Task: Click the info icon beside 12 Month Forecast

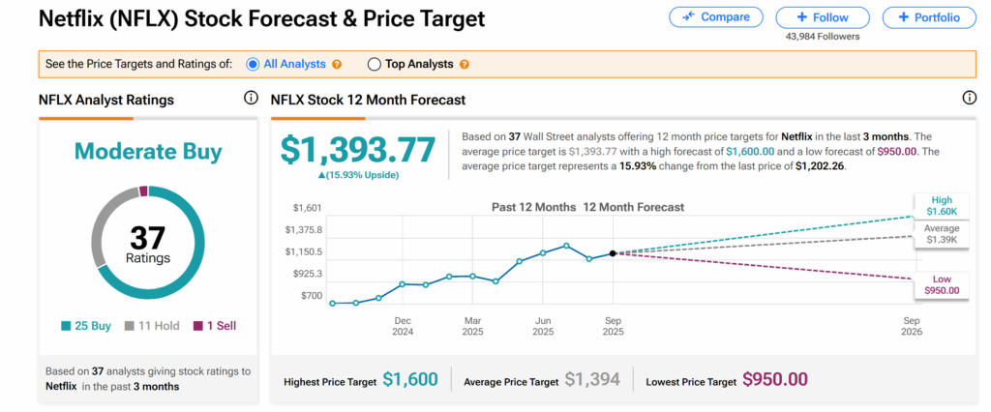Action: [x=969, y=99]
